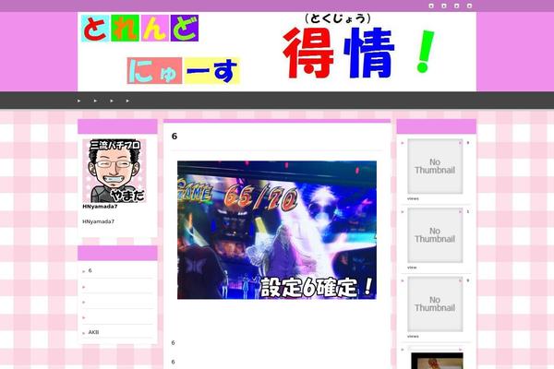Screen dimensions: 554x369
Task: Select the rightmost icon in the top purple bar
Action: point(469,6)
